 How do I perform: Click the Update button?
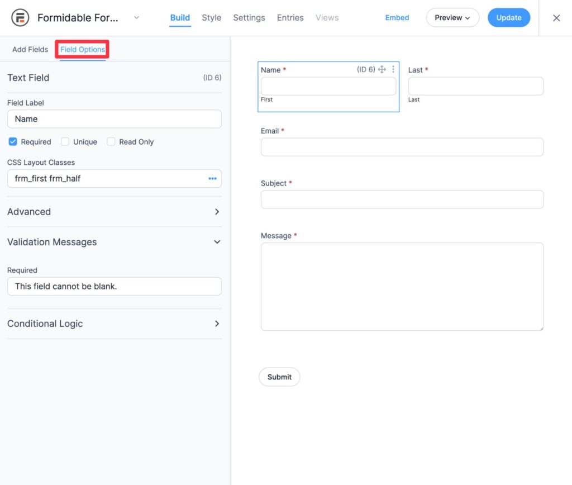[508, 17]
